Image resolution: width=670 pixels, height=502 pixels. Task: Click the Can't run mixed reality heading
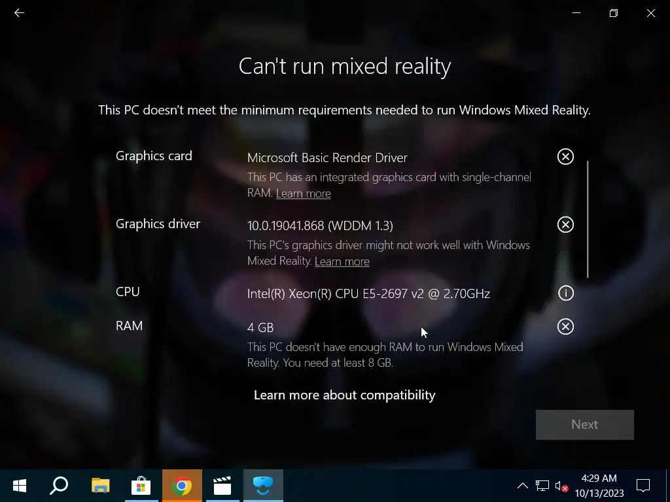(x=344, y=66)
